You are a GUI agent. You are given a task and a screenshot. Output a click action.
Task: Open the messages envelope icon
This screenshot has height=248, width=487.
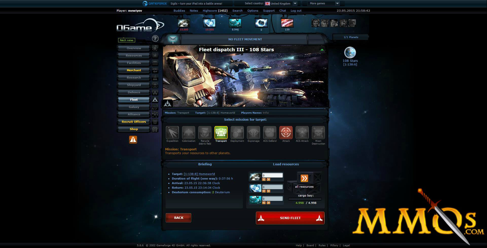173,39
